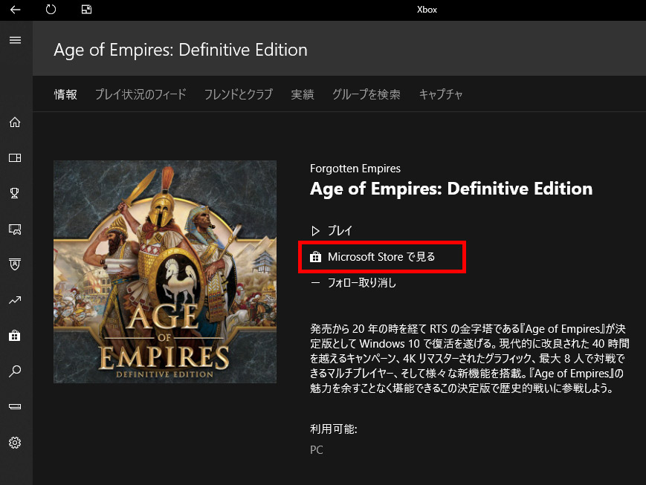Open the Microsoft Store bag icon in sidebar
Viewport: 646px width, 485px height.
(15, 336)
